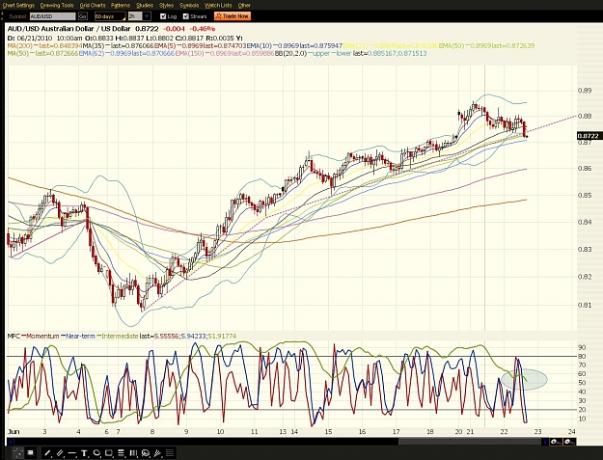Click the MA(35) indicator label
Screen dimensions: 603x460
pos(93,45)
